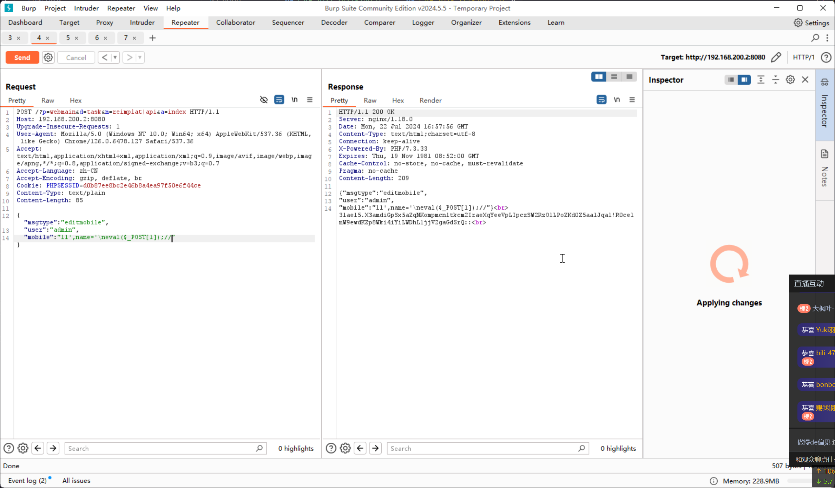Click request line 14 mobile payload
The width and height of the screenshot is (835, 488).
pyautogui.click(x=99, y=237)
